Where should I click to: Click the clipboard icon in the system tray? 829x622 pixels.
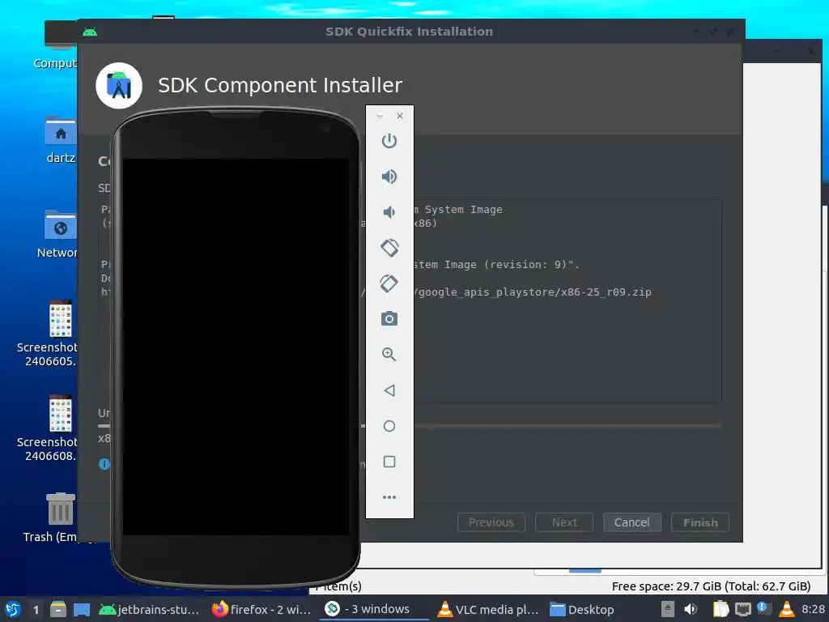720,609
